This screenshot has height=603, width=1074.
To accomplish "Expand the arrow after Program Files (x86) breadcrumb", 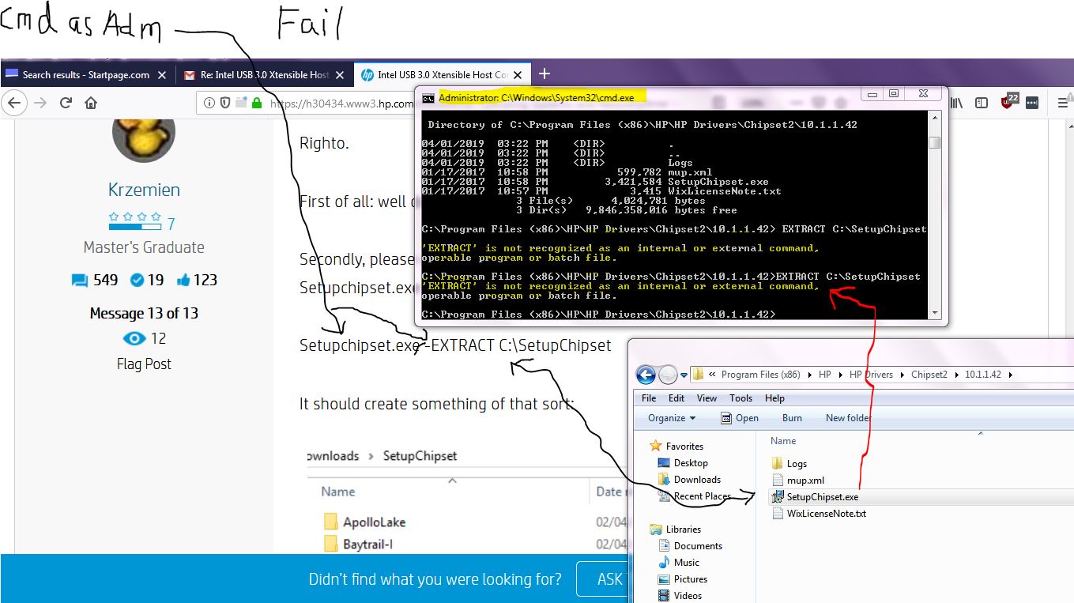I will click(x=809, y=375).
